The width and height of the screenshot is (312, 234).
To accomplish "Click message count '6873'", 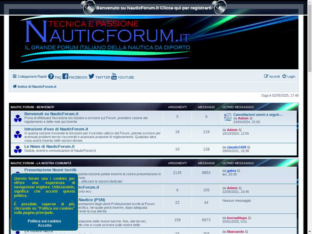I will [206, 220].
